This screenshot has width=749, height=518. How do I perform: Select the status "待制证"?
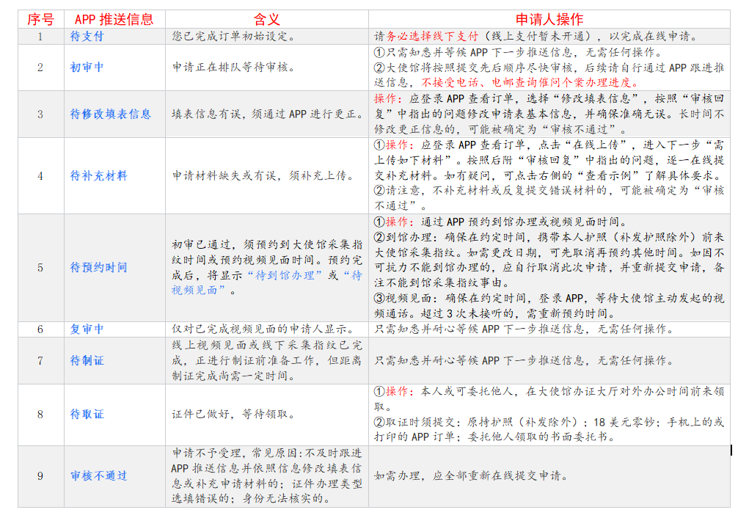click(87, 361)
